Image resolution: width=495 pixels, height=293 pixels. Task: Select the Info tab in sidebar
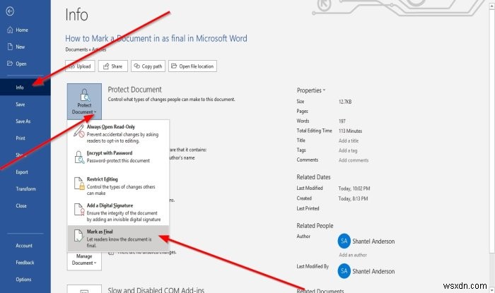(25, 88)
